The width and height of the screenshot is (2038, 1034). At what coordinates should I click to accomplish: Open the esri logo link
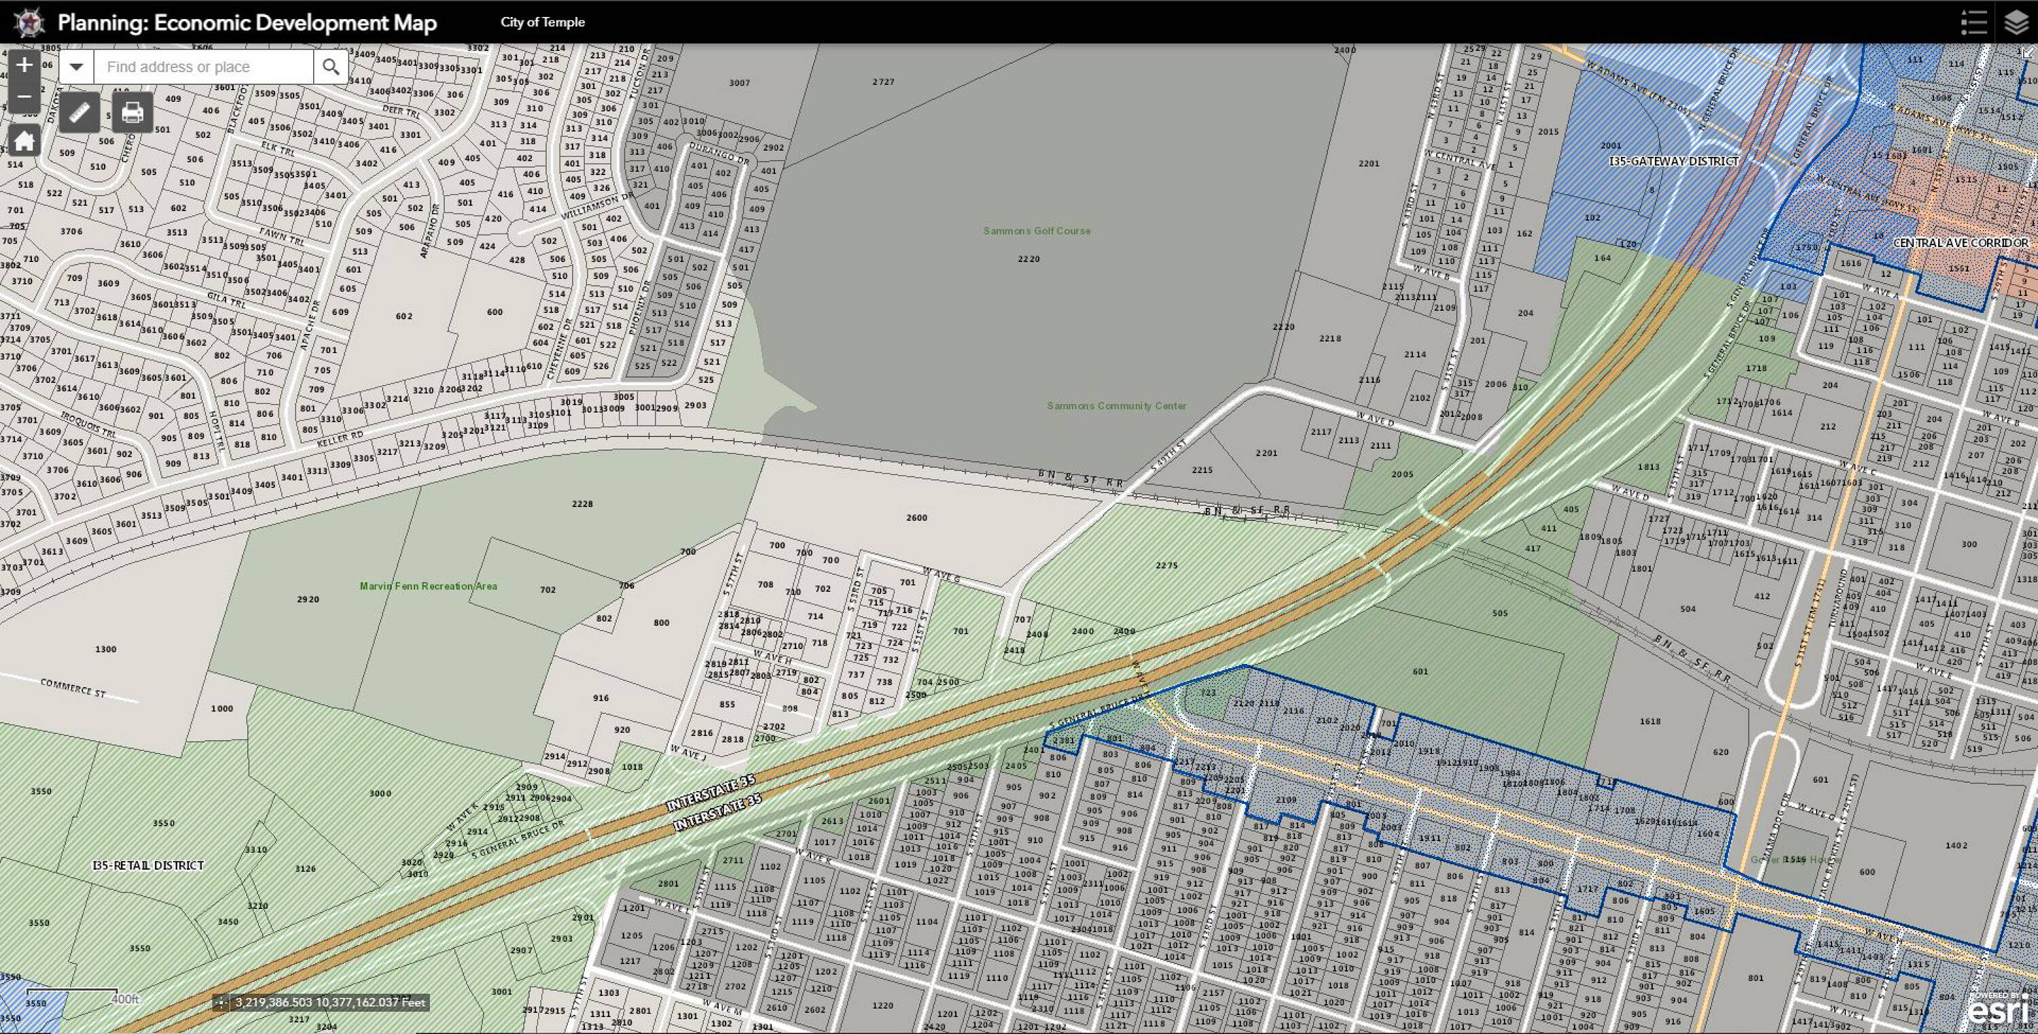(1998, 1011)
